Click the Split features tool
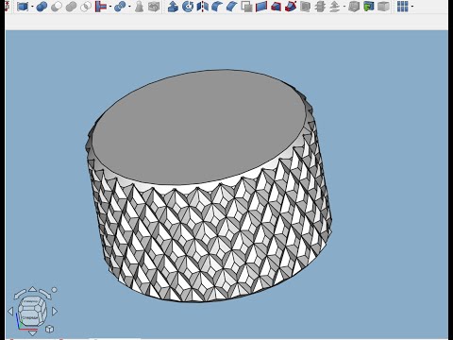The image size is (453, 340). (x=120, y=7)
